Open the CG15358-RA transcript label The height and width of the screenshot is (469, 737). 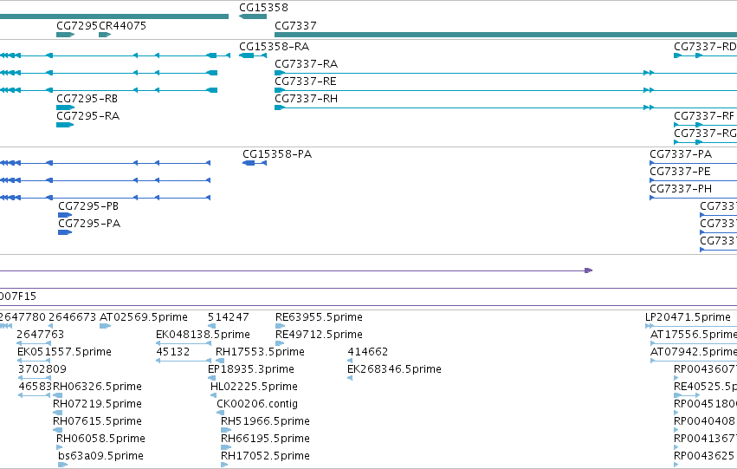click(274, 46)
